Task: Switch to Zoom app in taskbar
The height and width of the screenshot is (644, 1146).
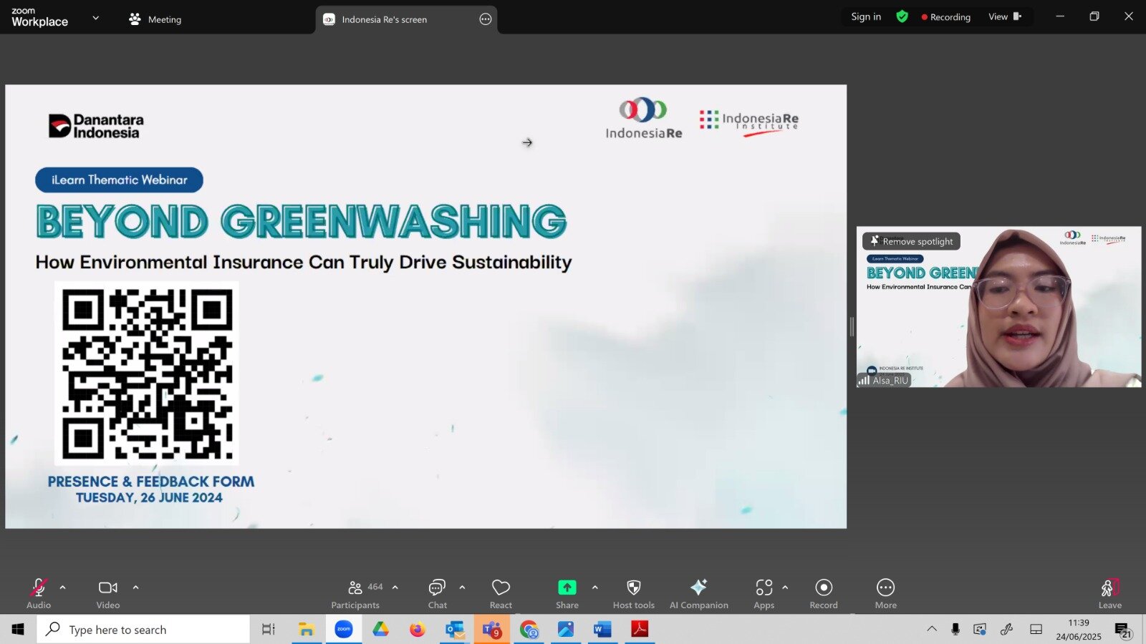Action: click(x=344, y=630)
